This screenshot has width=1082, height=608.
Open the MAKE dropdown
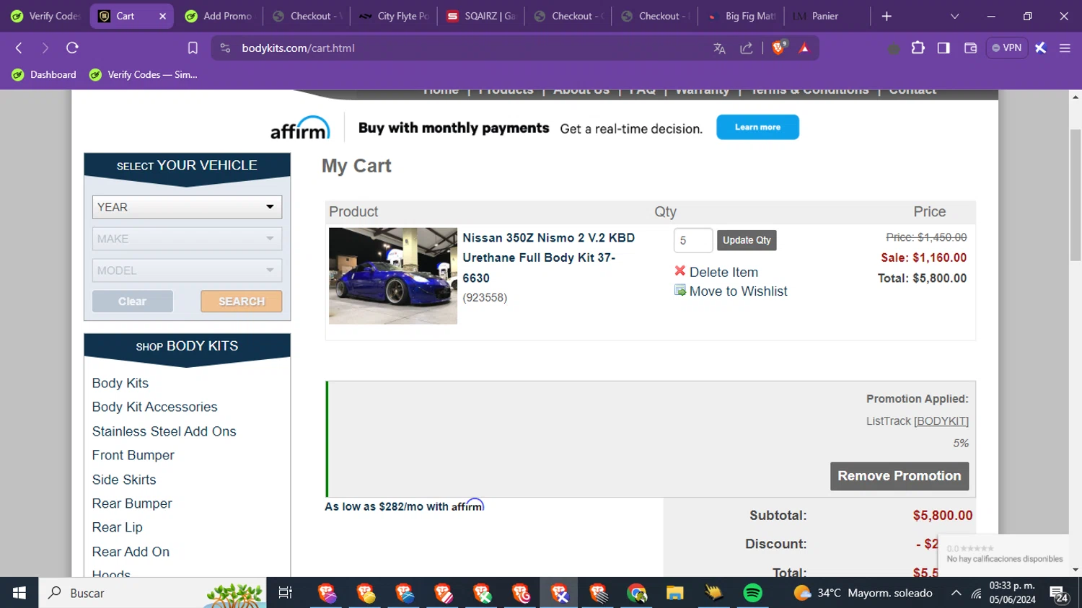pyautogui.click(x=187, y=239)
